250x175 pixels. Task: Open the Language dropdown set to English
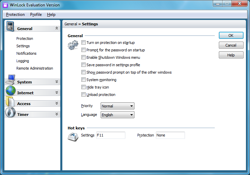coord(118,115)
